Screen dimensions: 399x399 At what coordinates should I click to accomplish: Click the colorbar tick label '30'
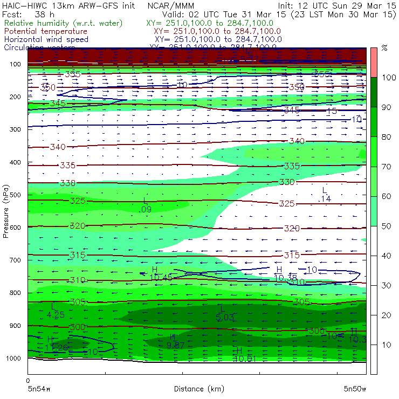pos(386,285)
